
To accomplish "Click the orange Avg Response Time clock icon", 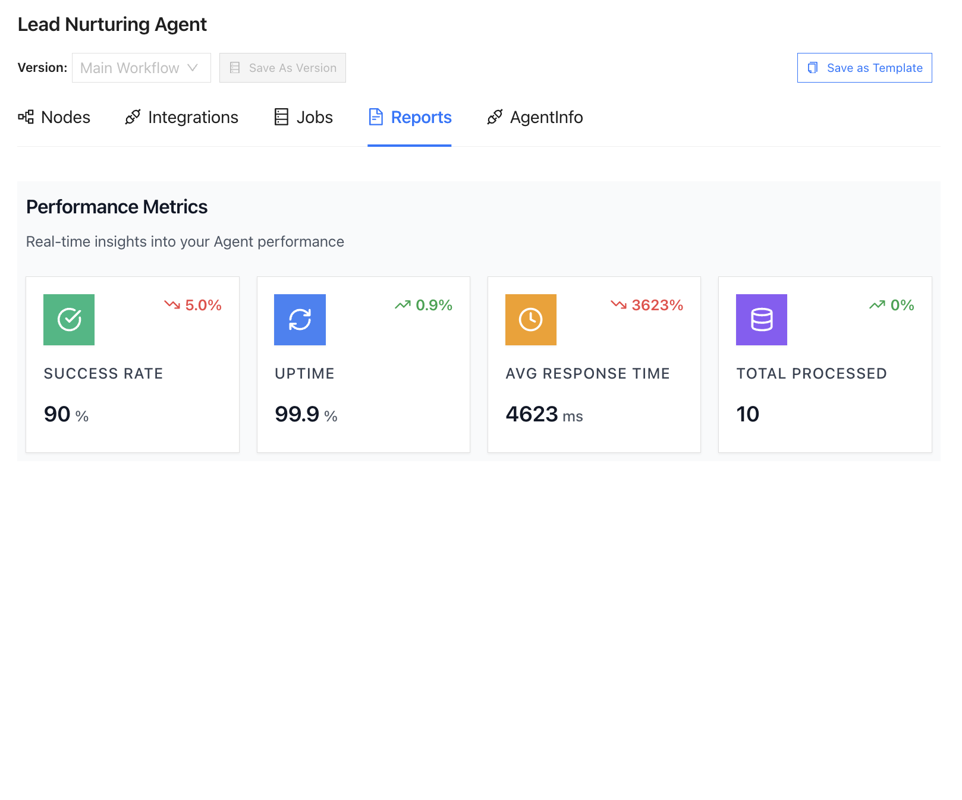I will tap(530, 320).
